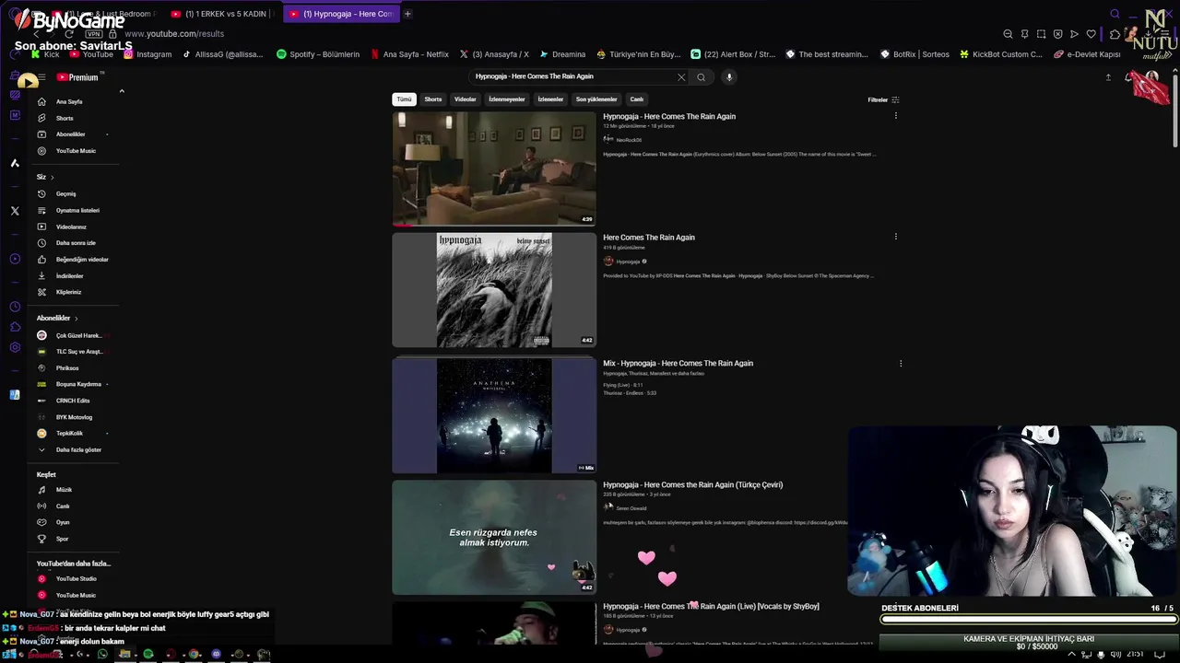Select the Son yüklenenler filter chip

[596, 99]
